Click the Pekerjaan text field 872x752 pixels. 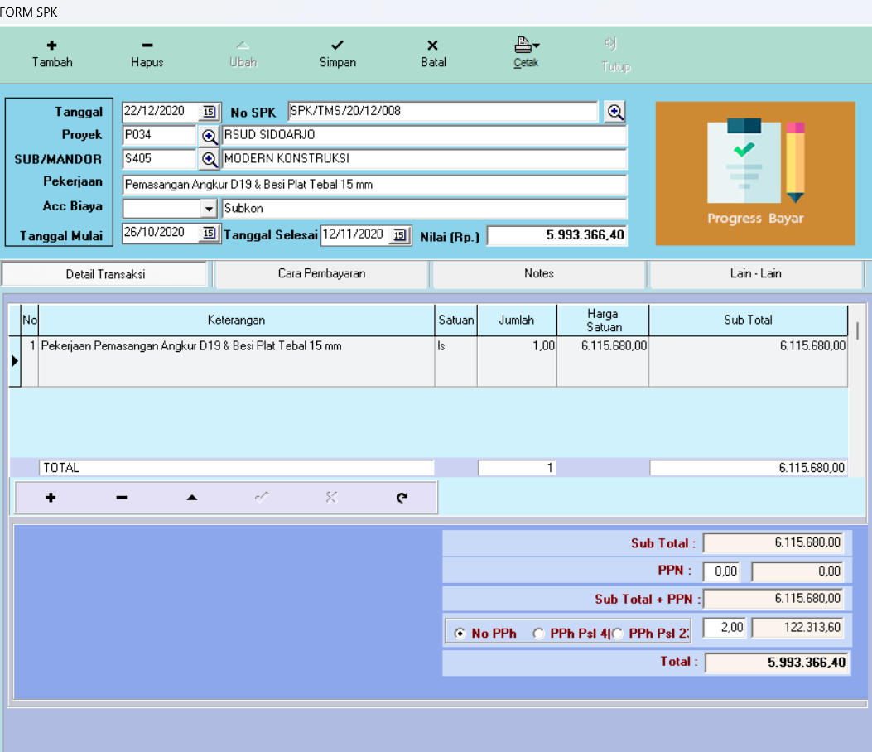[373, 185]
